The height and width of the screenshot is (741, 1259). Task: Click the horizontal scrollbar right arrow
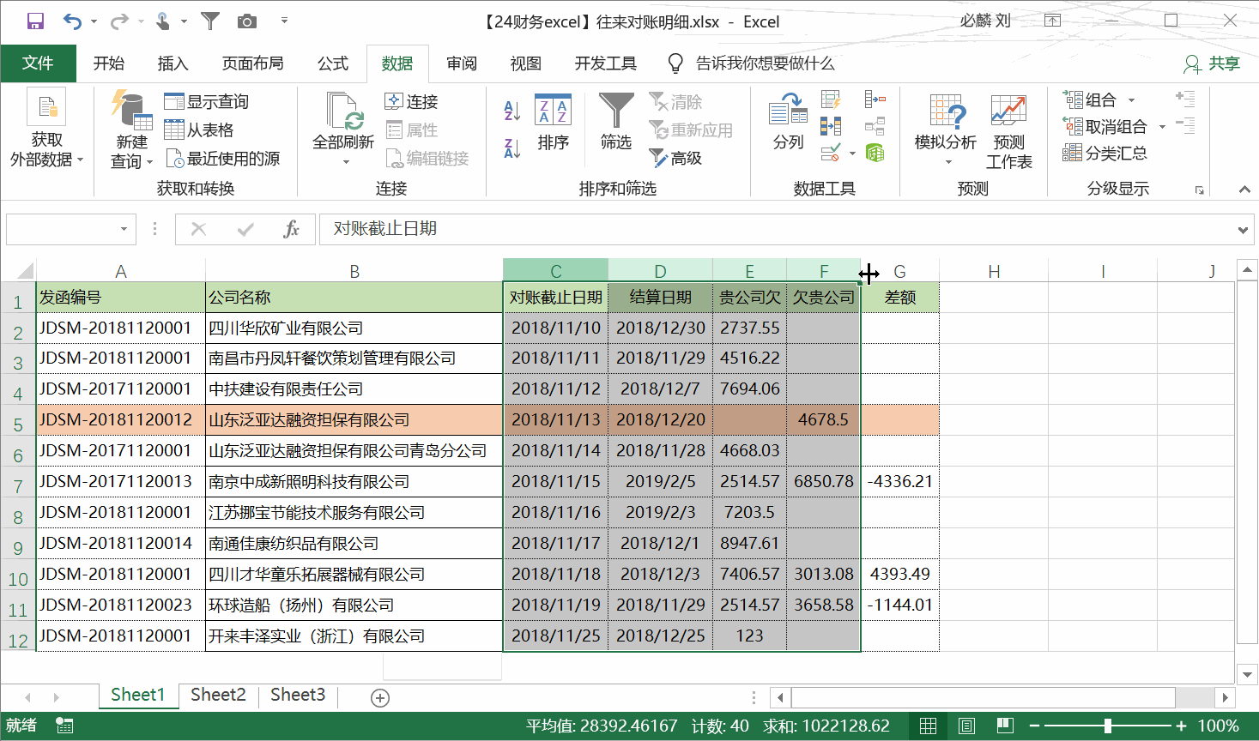(1226, 697)
